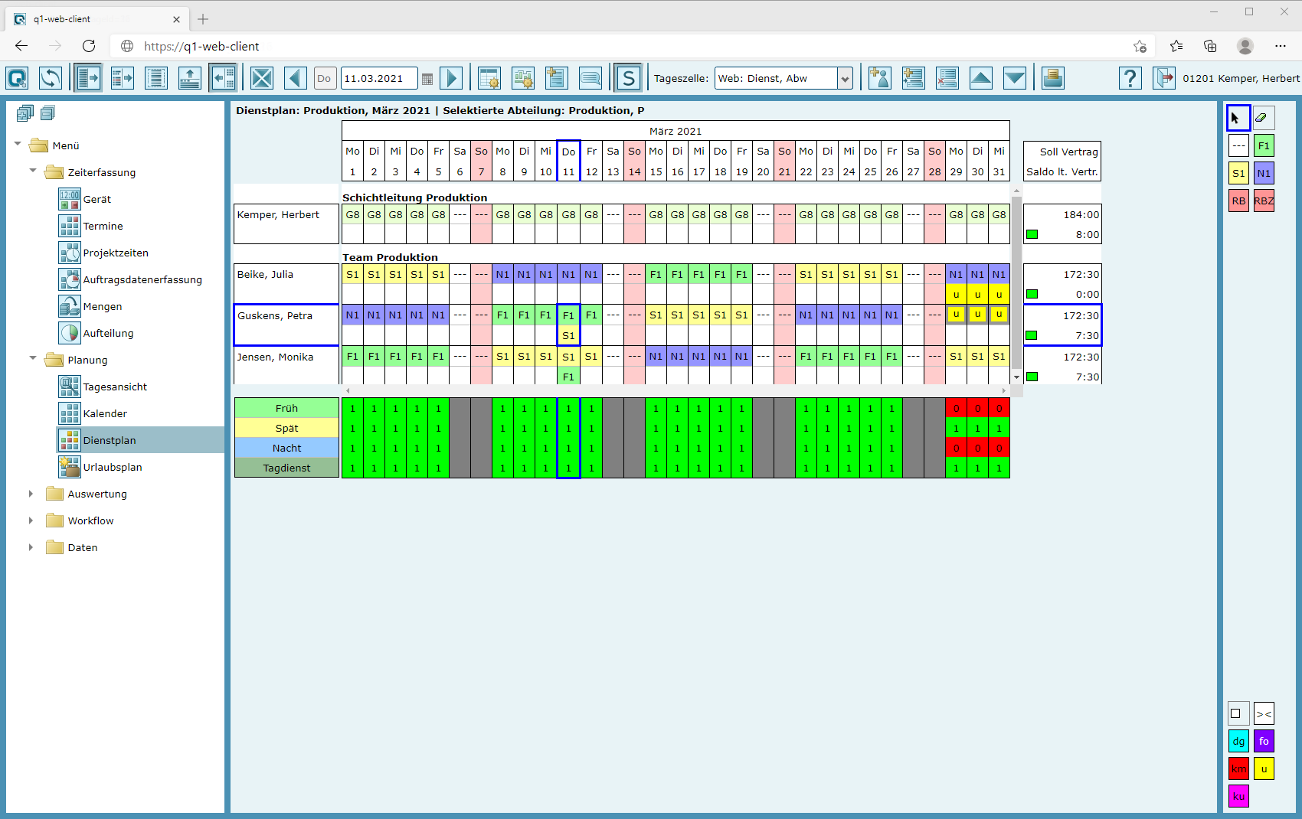Go to previous day with left arrow
The height and width of the screenshot is (819, 1302).
tap(295, 78)
